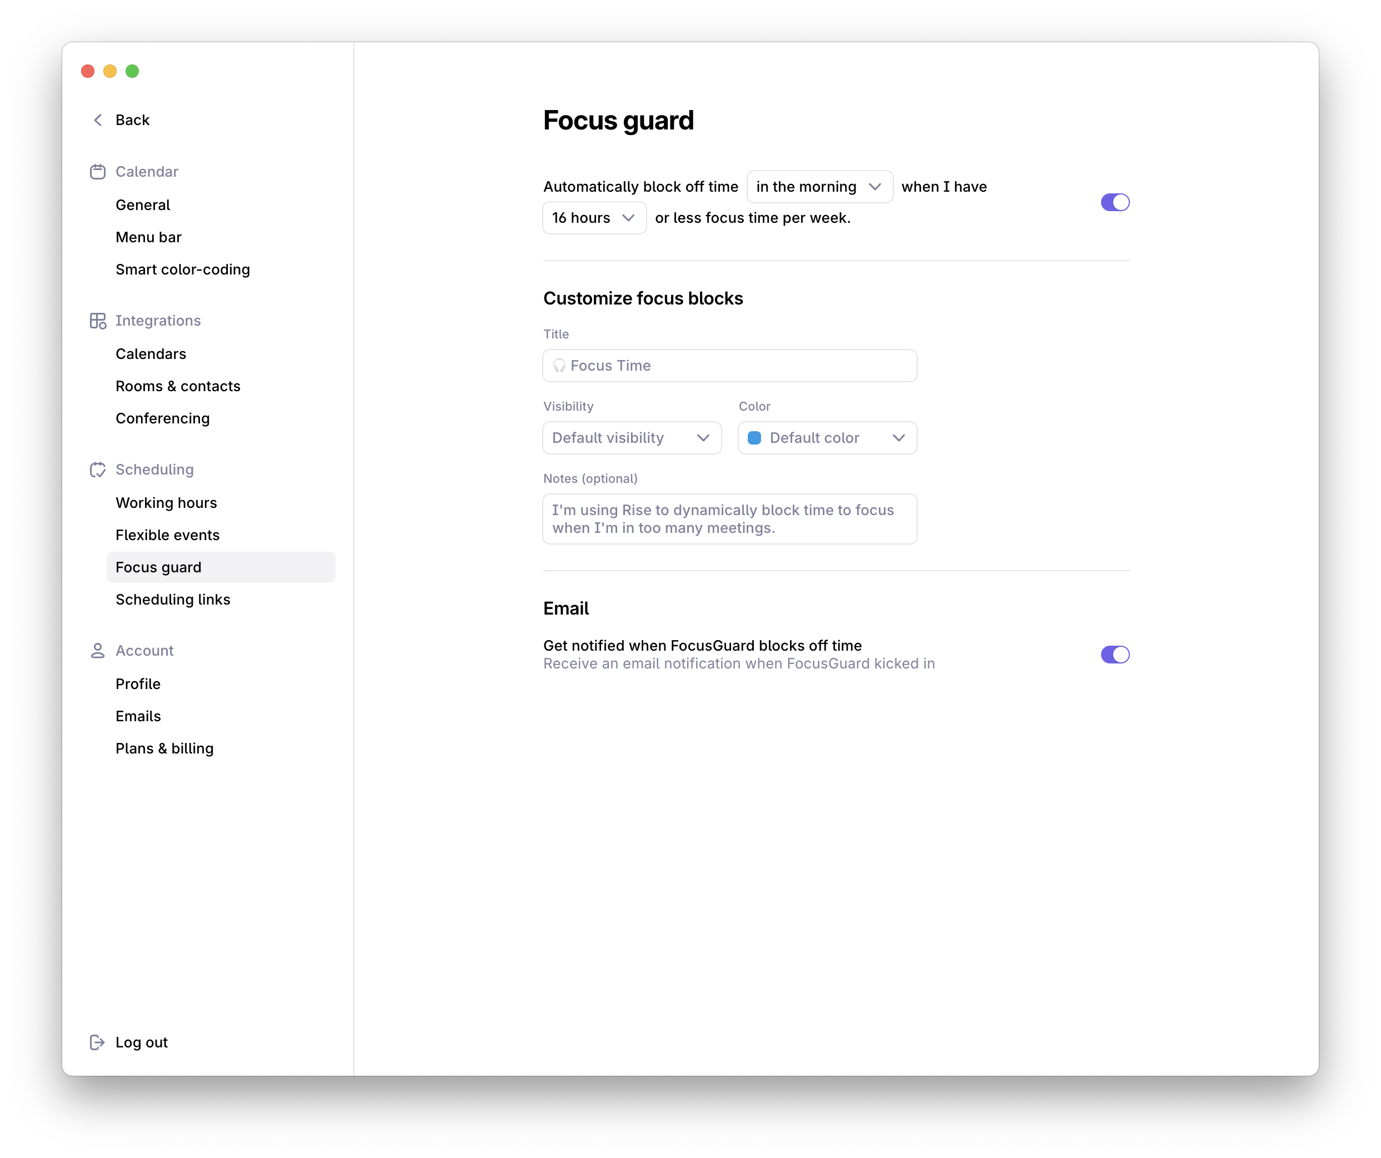Click the Log out door icon
1381x1158 pixels.
click(x=97, y=1042)
